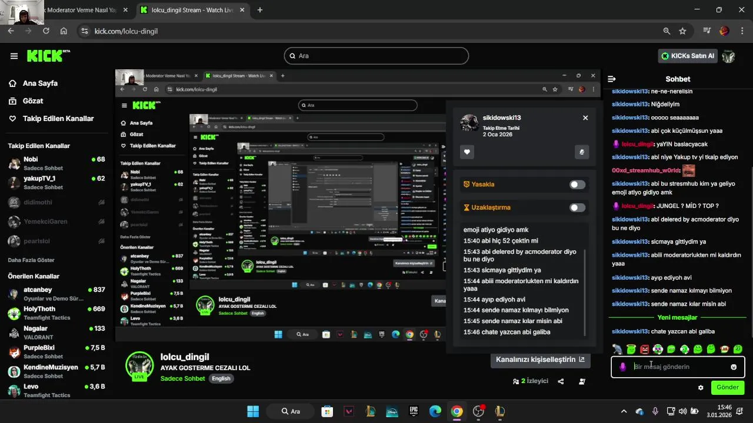Image resolution: width=753 pixels, height=423 pixels.
Task: Click the browser zoom magnifier icon
Action: pos(667,31)
